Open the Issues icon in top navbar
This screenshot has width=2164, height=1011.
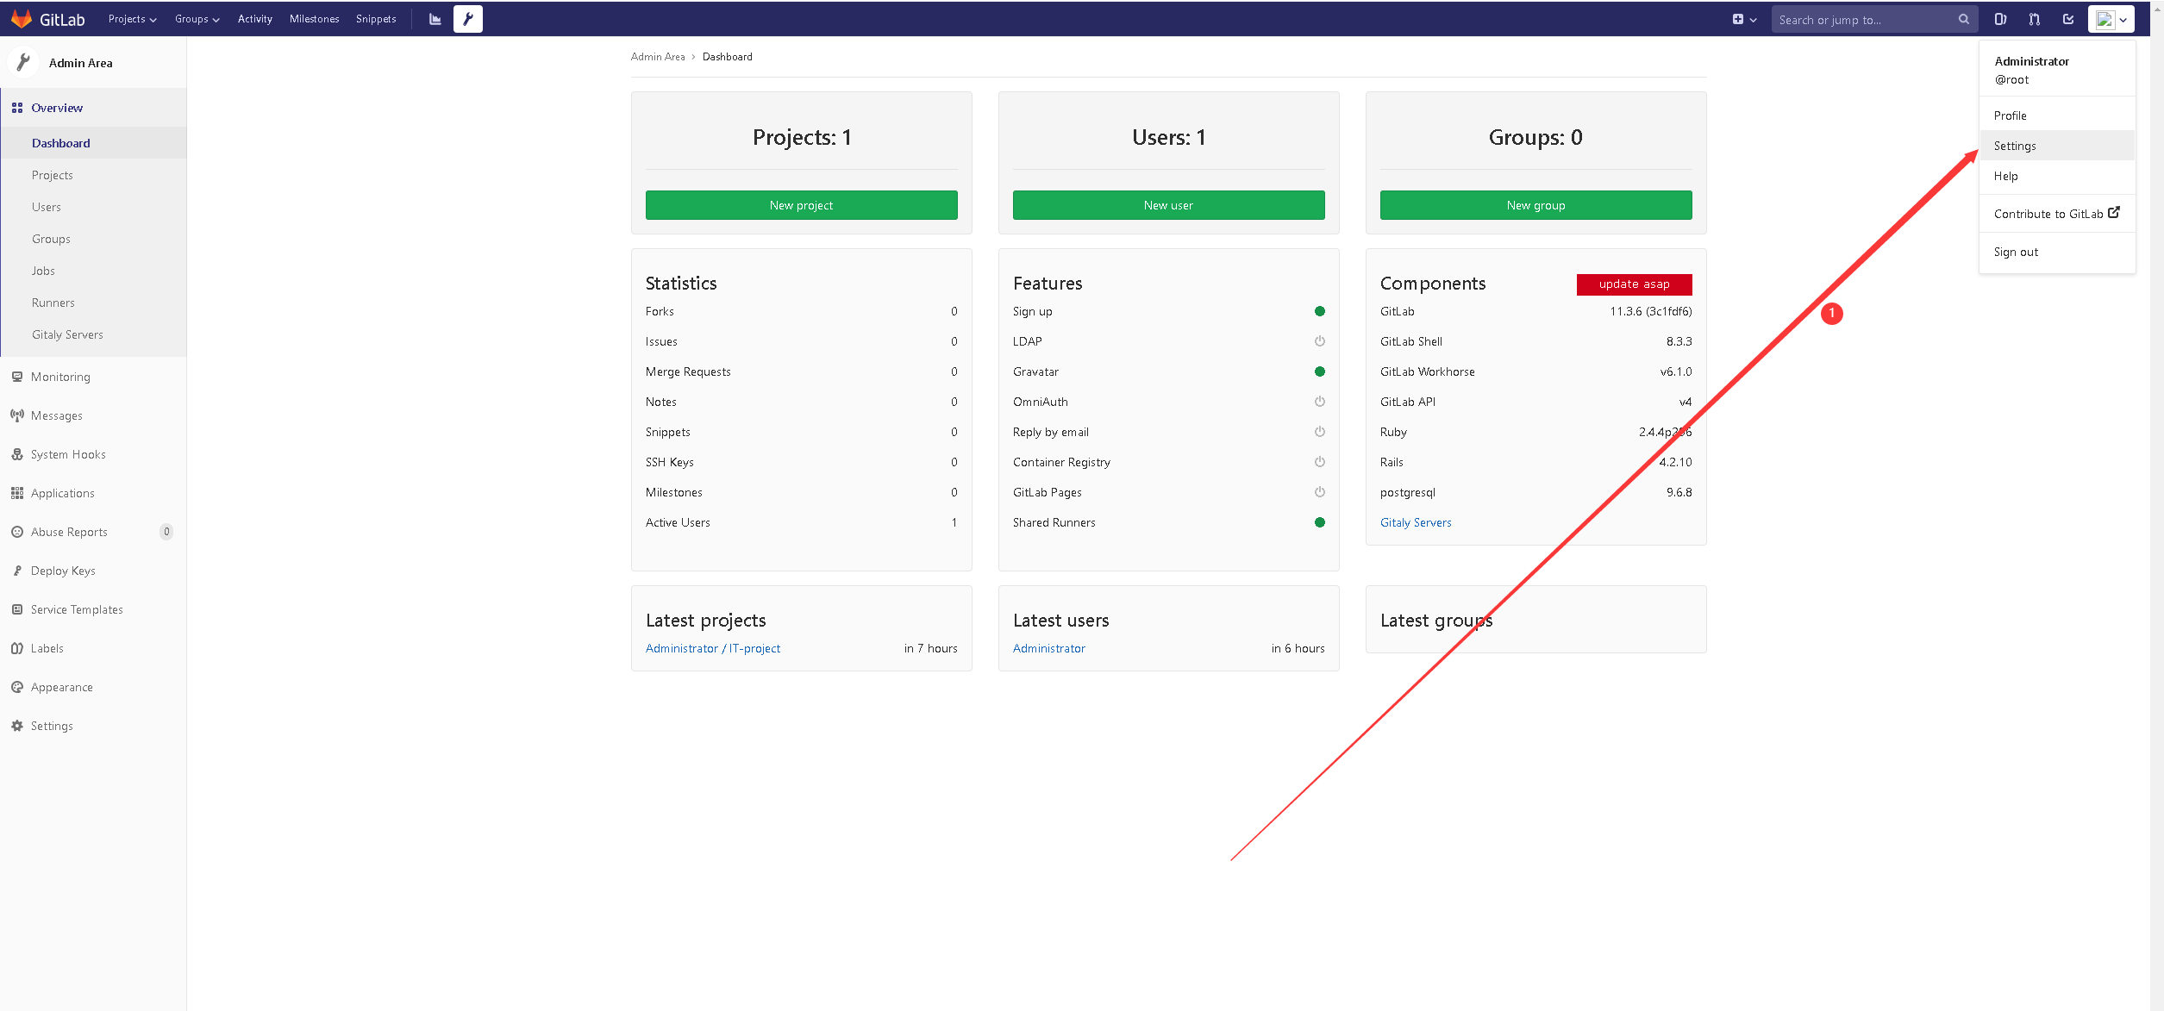click(x=2000, y=19)
